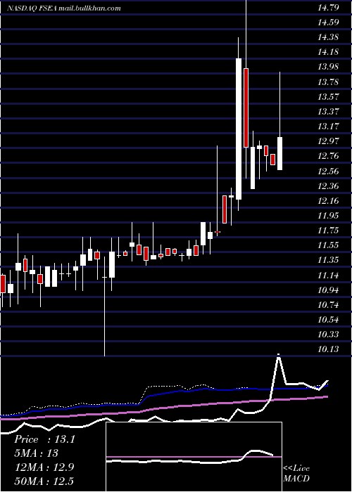Screen dimensions: 352x492
Task: Click the 11.95 price axis label
Action: pyautogui.click(x=328, y=216)
